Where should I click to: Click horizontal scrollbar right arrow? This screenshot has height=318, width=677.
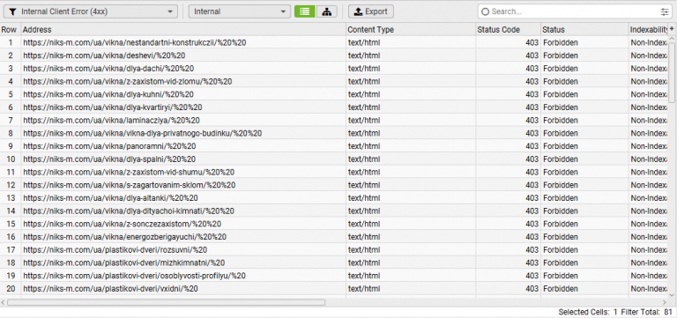[665, 302]
